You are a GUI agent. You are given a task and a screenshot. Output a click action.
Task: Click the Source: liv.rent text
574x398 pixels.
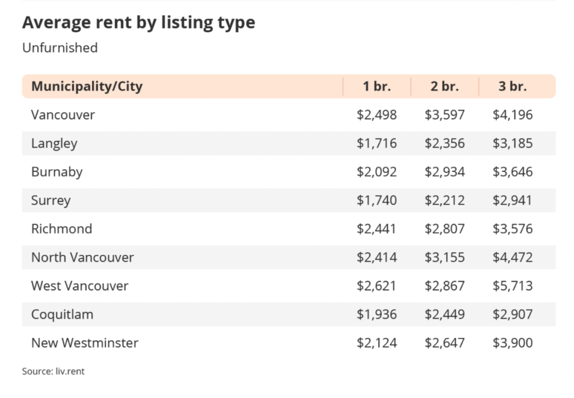tap(54, 371)
